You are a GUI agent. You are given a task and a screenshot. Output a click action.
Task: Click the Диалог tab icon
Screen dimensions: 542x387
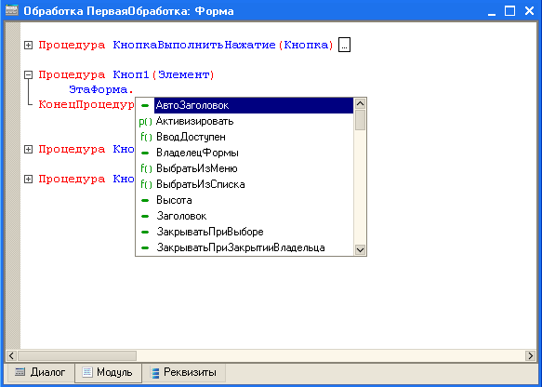point(20,372)
